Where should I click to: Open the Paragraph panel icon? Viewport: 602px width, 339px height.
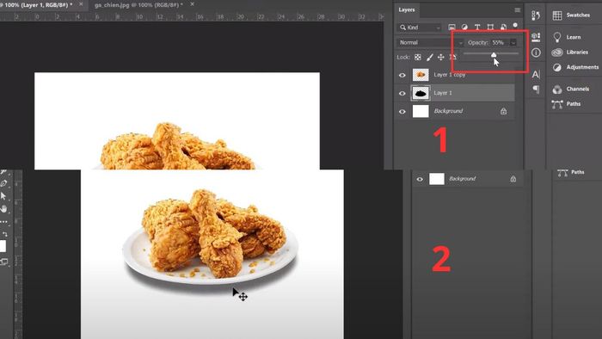[x=536, y=89]
